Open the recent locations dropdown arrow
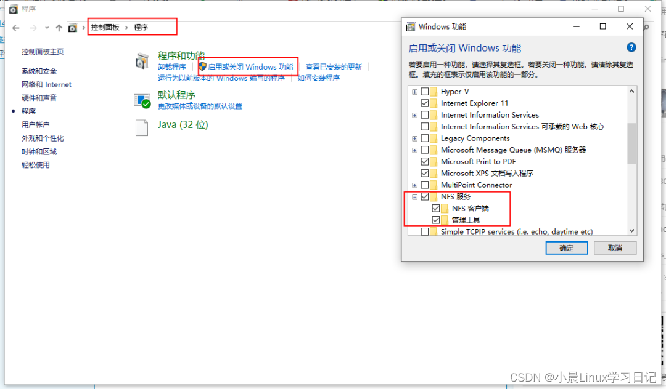 [47, 28]
